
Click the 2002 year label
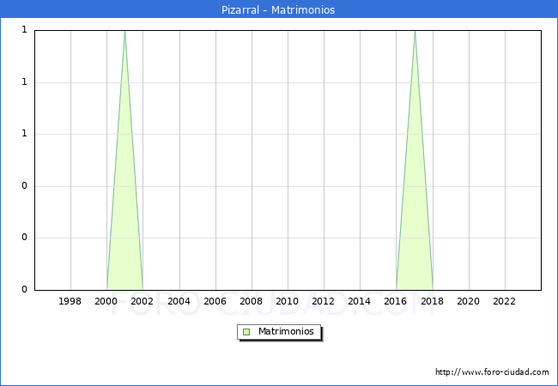[143, 301]
